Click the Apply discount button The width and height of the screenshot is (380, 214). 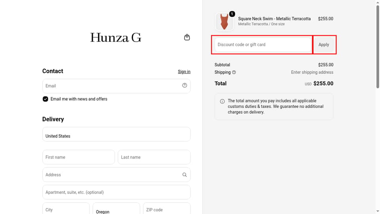tap(323, 45)
